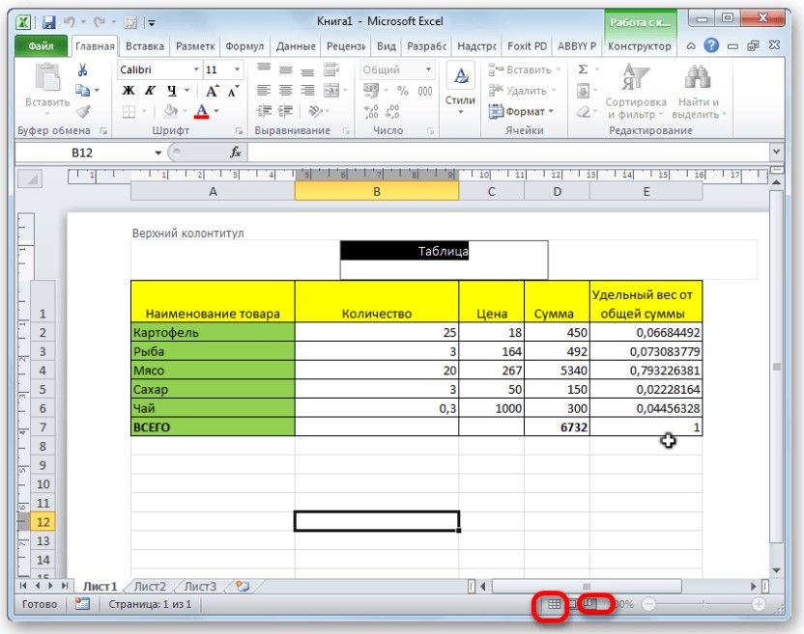Viewport: 804px width, 634px height.
Task: Click the Cut scissors icon
Action: click(82, 69)
